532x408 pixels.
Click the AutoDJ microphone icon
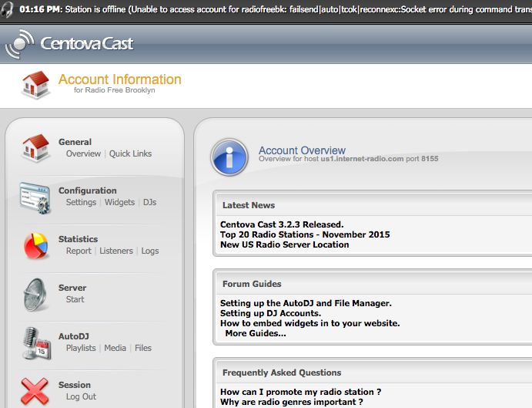pos(35,342)
